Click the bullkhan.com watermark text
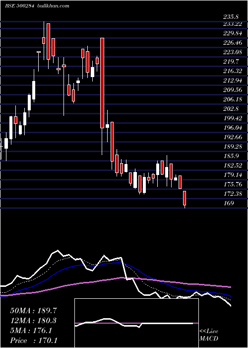 (x=54, y=6)
